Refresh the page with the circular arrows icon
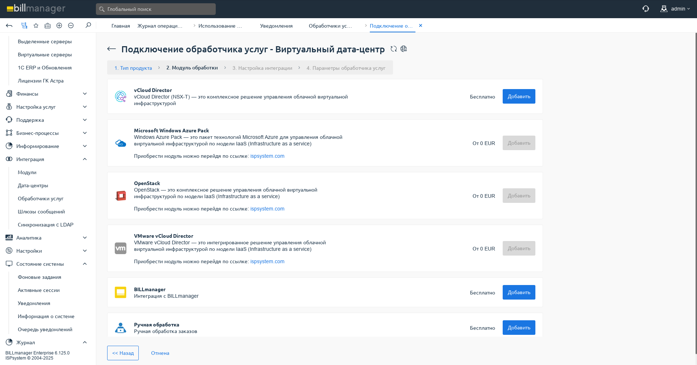 point(394,49)
